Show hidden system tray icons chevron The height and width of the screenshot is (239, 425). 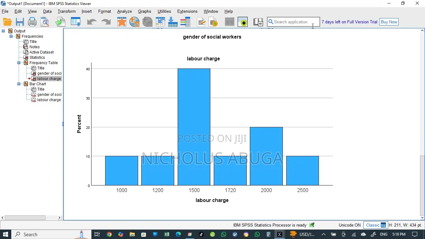tap(324, 234)
